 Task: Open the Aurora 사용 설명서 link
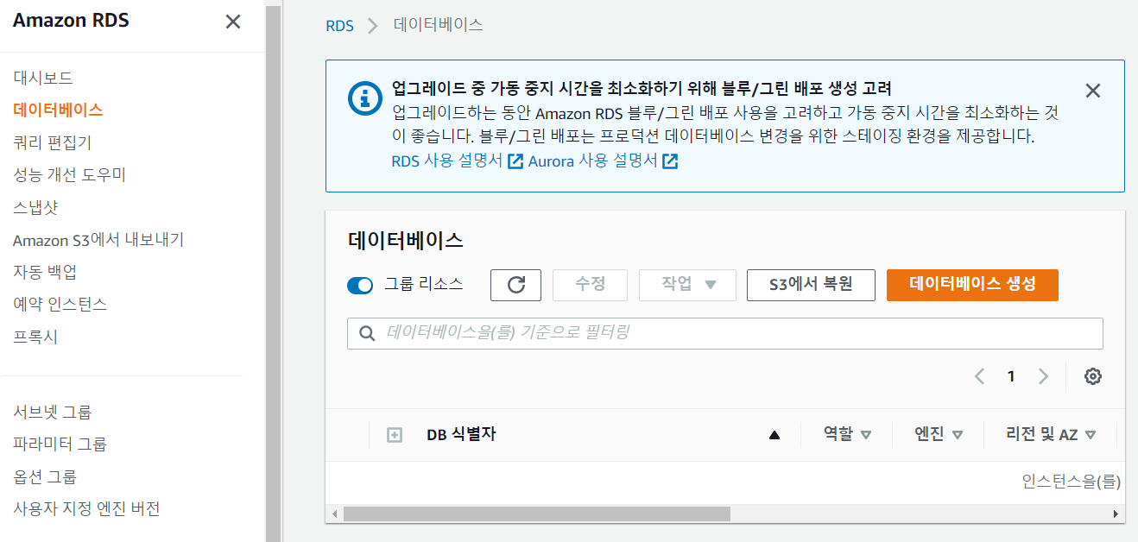tap(592, 161)
